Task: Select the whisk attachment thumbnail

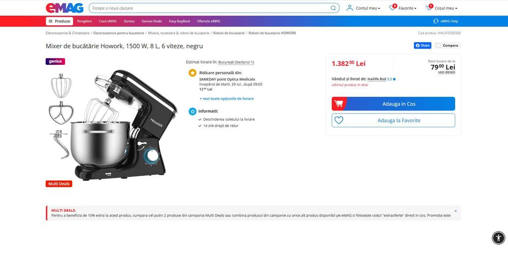Action: click(x=61, y=86)
